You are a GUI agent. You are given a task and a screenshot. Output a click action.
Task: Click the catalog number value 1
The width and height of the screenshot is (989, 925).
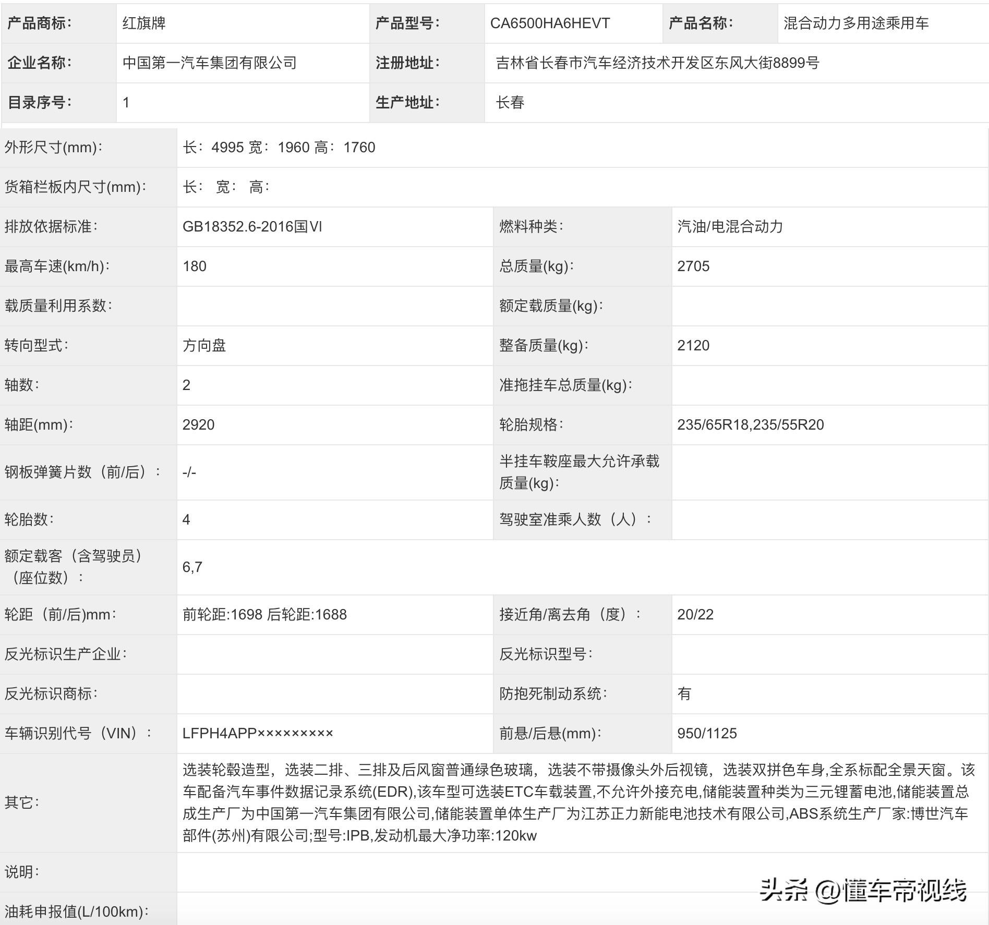126,102
